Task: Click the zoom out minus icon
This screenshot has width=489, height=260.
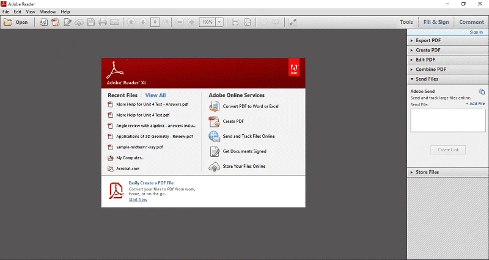Action: (x=180, y=22)
